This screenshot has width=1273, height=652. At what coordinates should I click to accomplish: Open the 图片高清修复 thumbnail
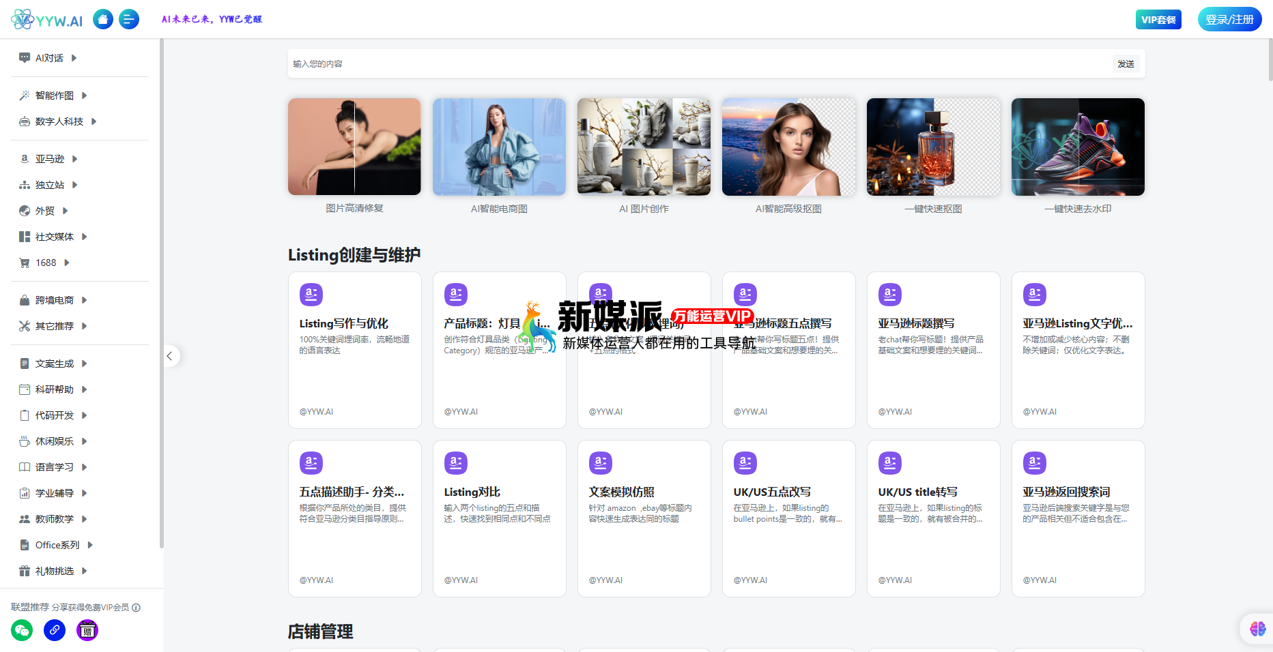pos(354,147)
